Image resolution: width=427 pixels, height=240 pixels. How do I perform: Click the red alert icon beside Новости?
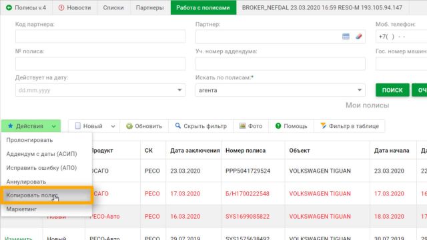[x=61, y=7]
